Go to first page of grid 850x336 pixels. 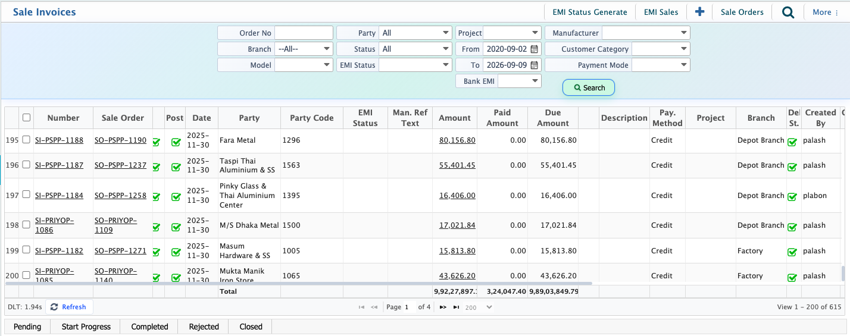click(x=361, y=307)
